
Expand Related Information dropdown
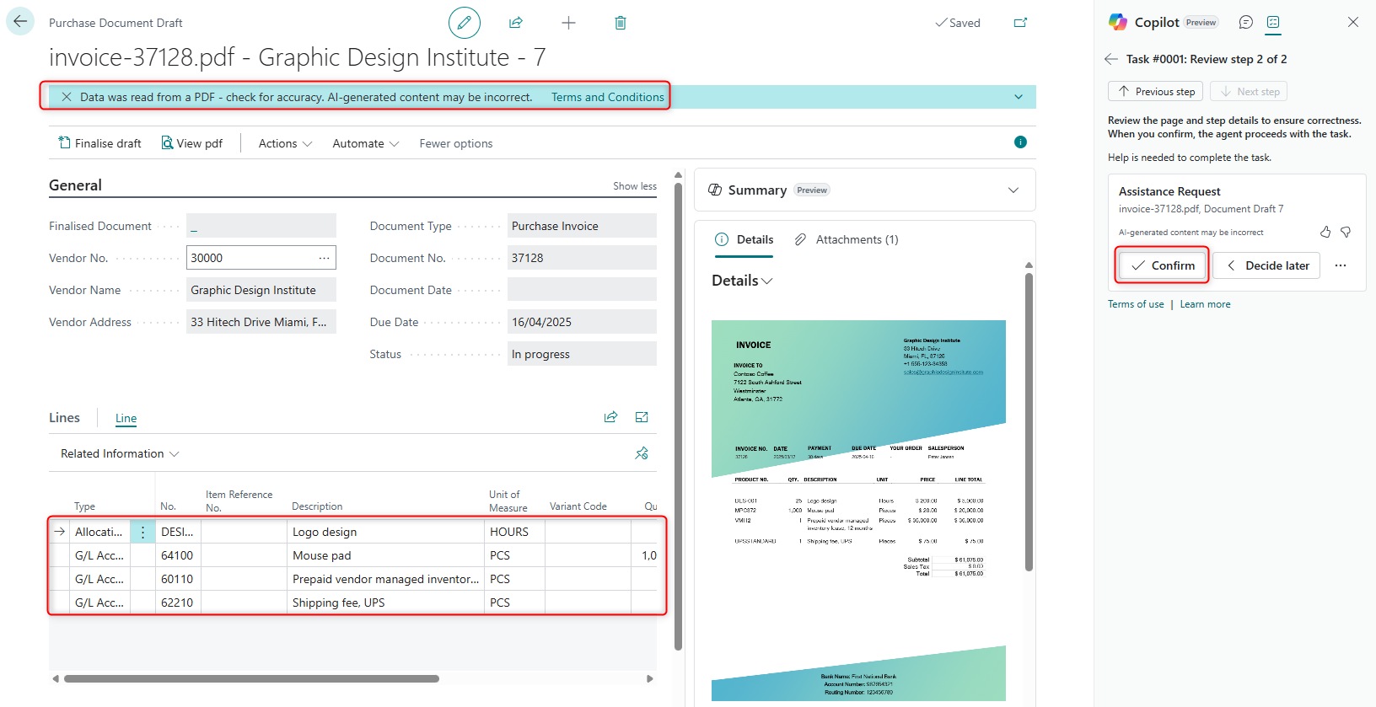120,453
